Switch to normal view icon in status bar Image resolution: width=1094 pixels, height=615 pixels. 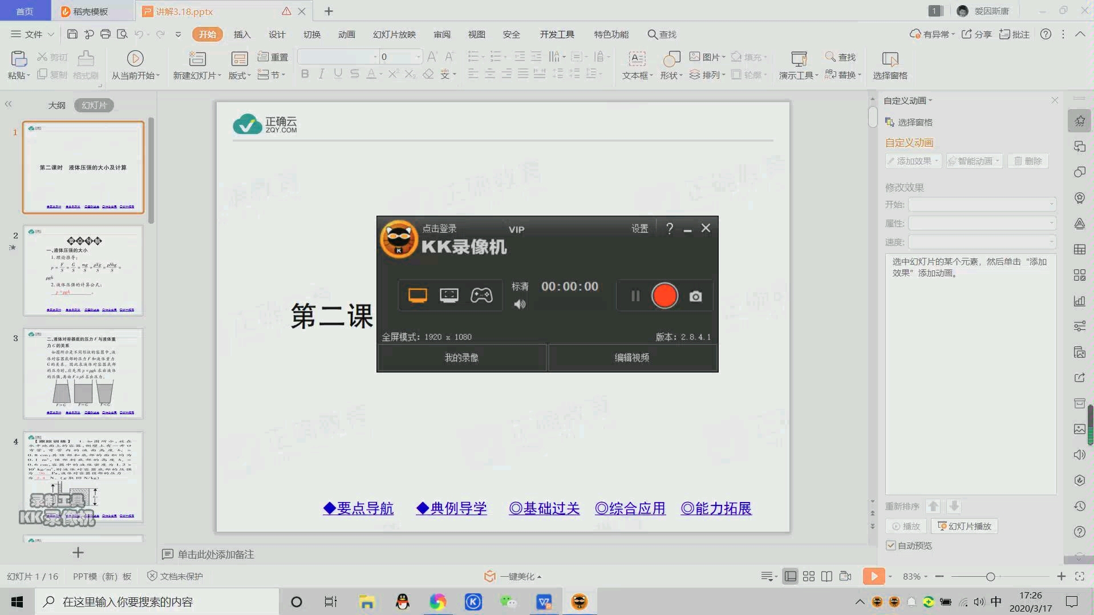pyautogui.click(x=791, y=576)
